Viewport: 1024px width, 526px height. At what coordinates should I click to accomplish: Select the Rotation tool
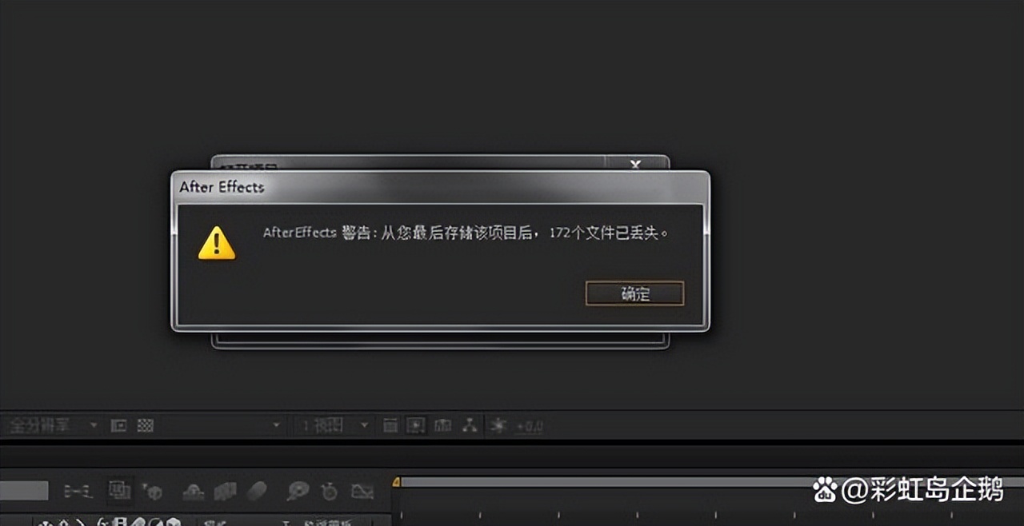click(101, 521)
